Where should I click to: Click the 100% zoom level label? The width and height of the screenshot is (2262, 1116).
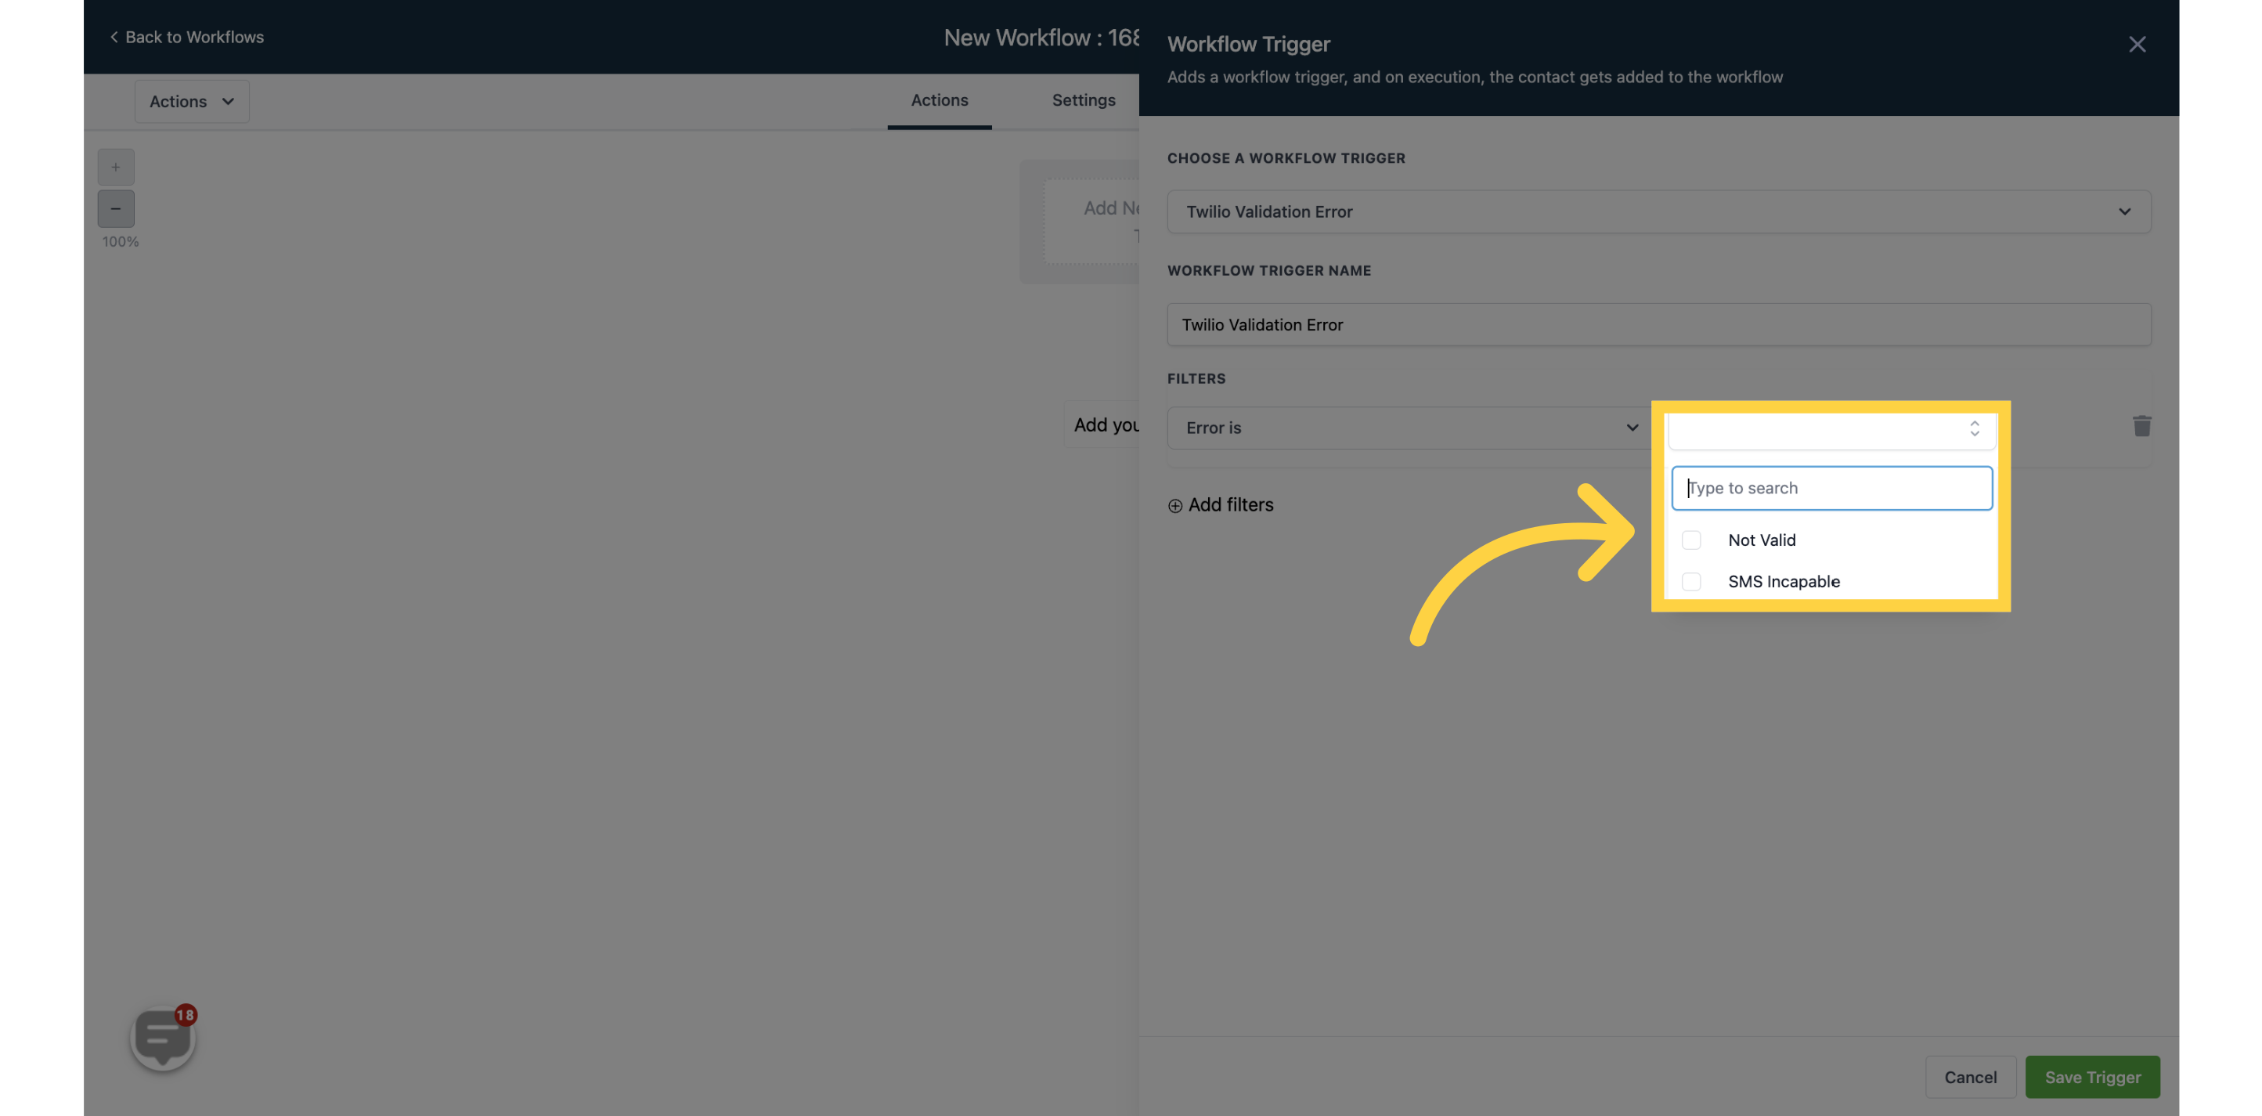click(x=121, y=241)
